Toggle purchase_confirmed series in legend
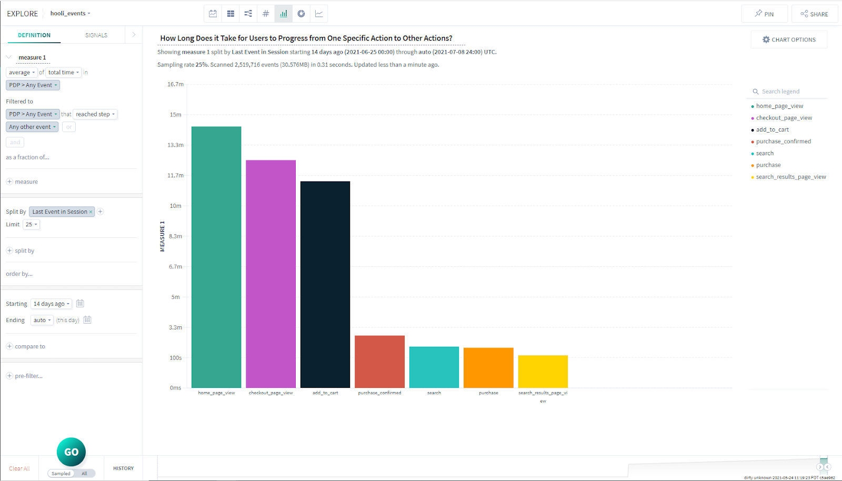Screen dimensions: 842x481 pyautogui.click(x=783, y=142)
